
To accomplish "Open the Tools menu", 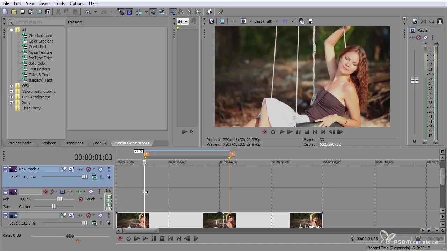I will 60,3.
